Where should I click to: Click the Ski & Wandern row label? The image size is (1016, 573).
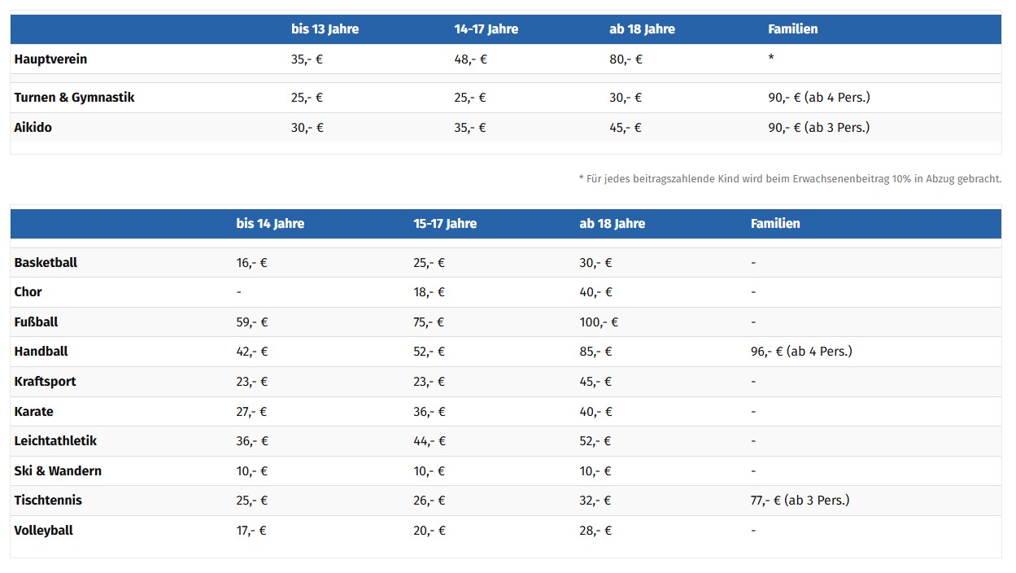tap(58, 471)
